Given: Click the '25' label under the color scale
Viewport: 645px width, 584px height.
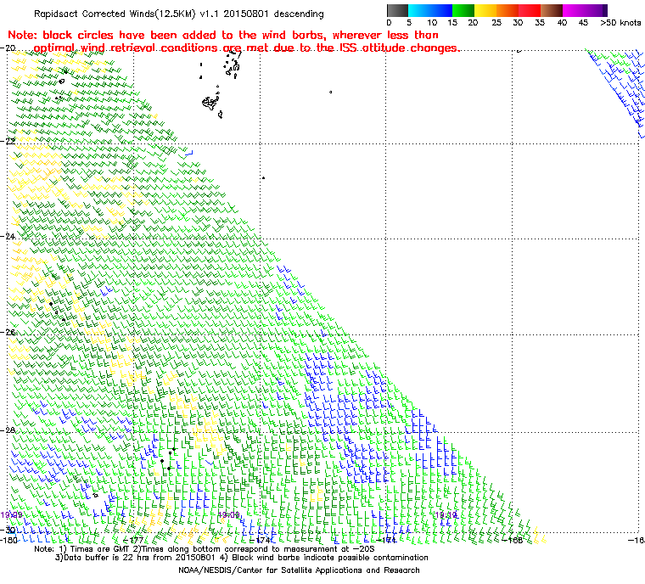Looking at the screenshot, I should (496, 23).
